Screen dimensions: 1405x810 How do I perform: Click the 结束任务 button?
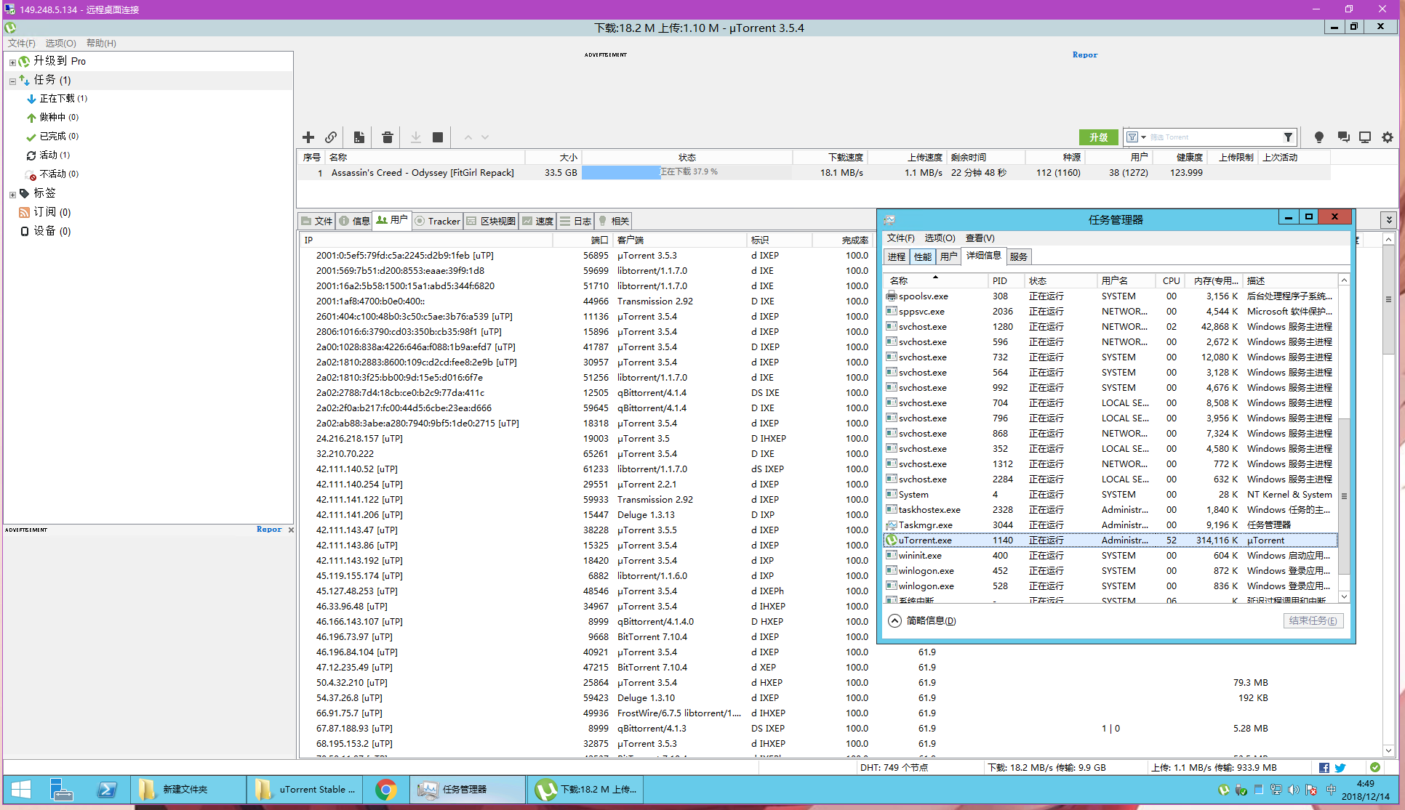pyautogui.click(x=1312, y=620)
